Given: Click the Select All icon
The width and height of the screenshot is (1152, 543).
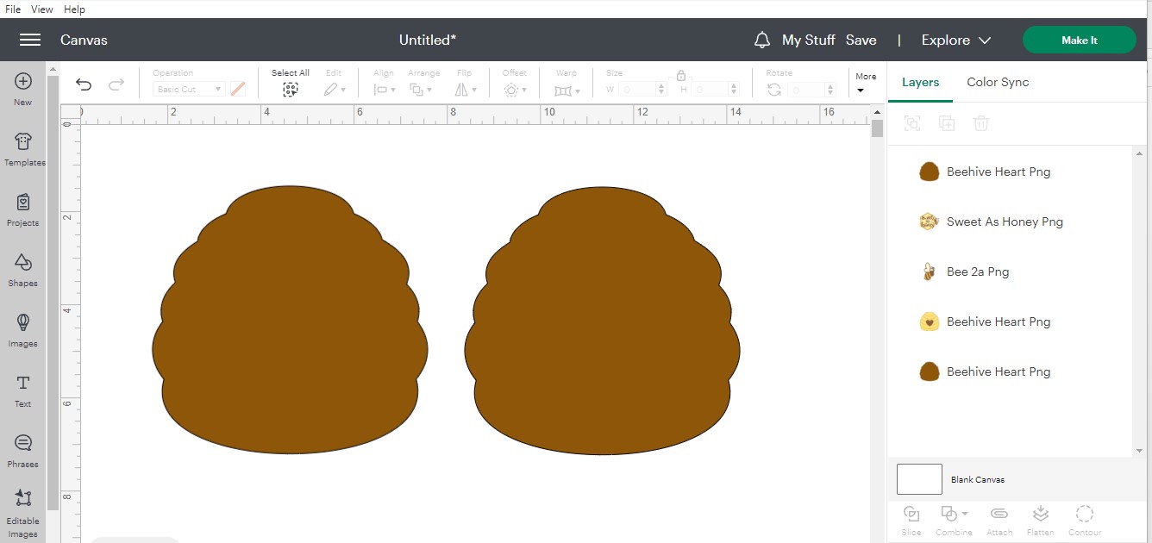Looking at the screenshot, I should click(x=291, y=89).
